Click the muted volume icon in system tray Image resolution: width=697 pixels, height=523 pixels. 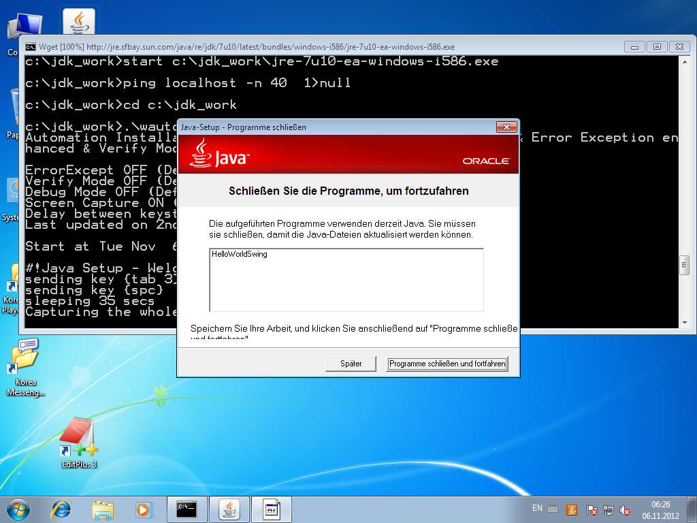(x=625, y=509)
